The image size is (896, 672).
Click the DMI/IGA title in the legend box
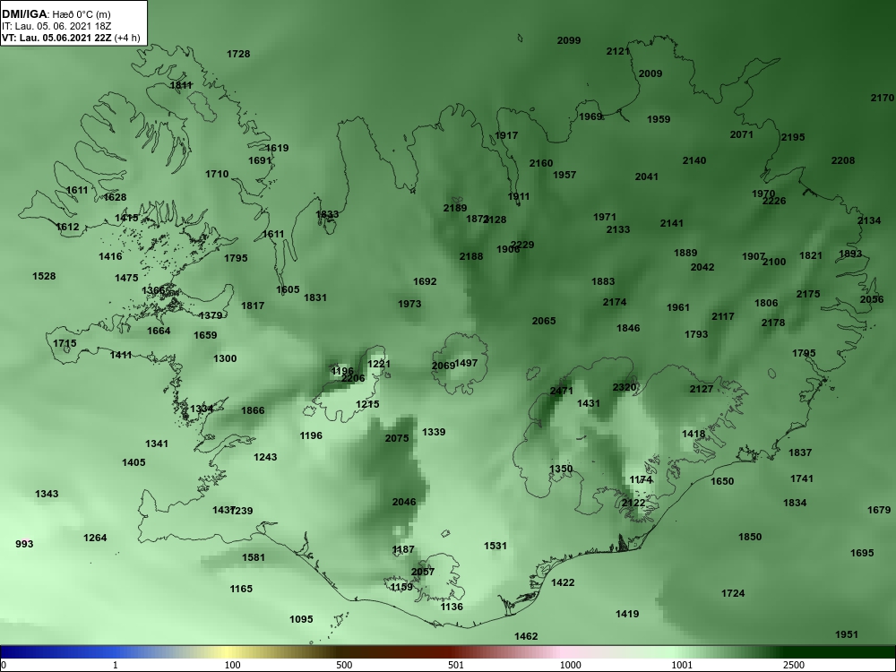click(x=23, y=14)
